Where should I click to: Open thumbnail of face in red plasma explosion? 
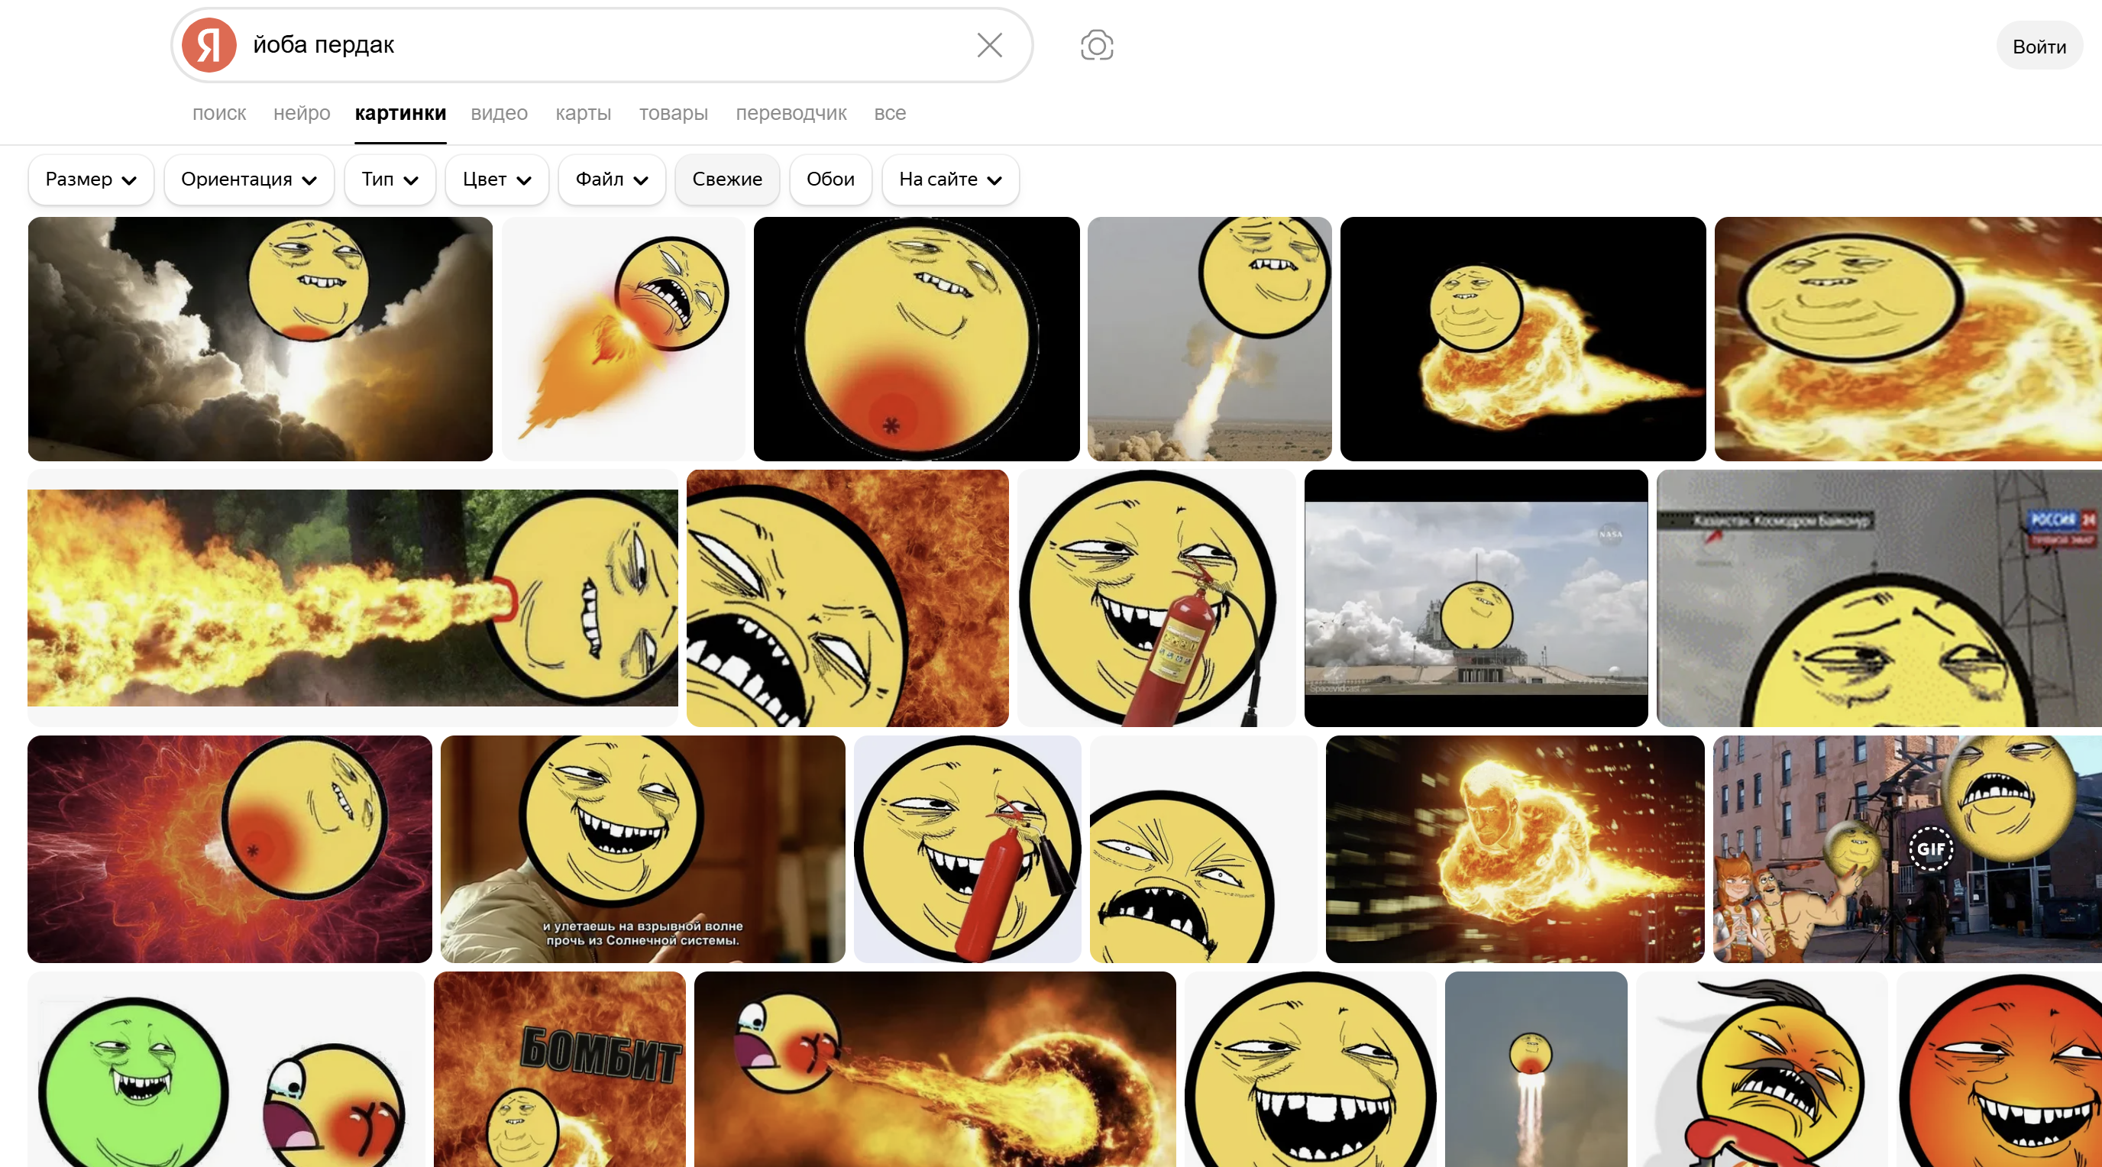pyautogui.click(x=229, y=849)
